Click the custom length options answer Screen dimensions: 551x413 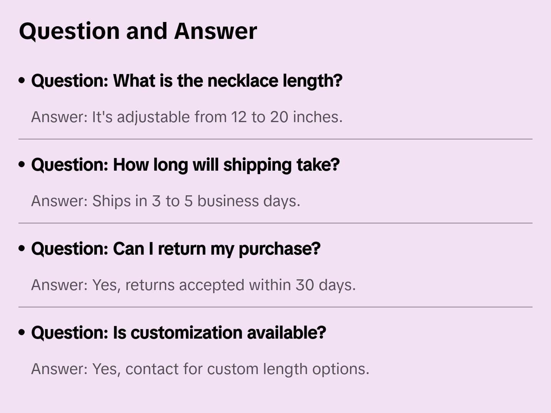[x=200, y=369]
